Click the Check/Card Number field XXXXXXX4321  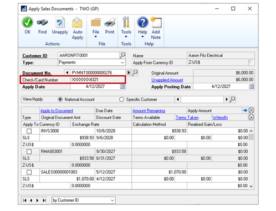coord(98,80)
